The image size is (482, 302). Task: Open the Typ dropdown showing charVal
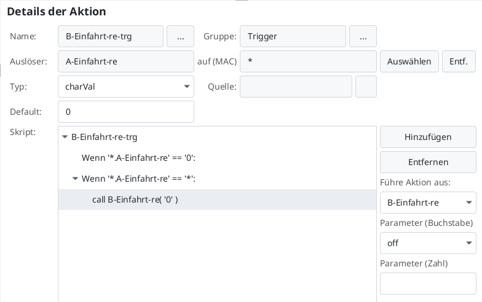[126, 87]
